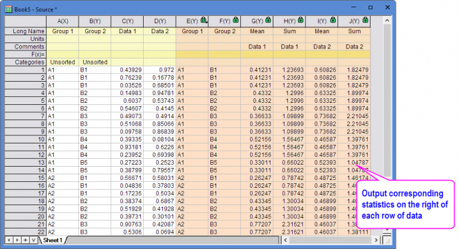Click the horizontal scrollbar left arrow
459x249 pixels.
(285, 240)
